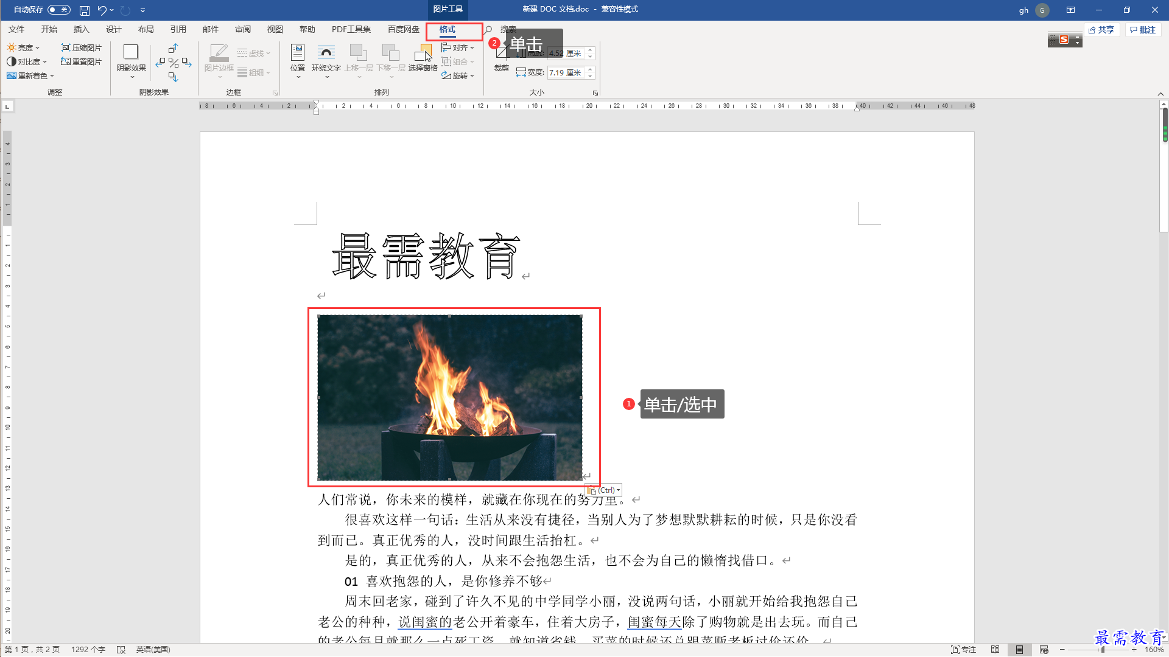
Task: Open the 文件 (File) menu tab
Action: (x=16, y=29)
